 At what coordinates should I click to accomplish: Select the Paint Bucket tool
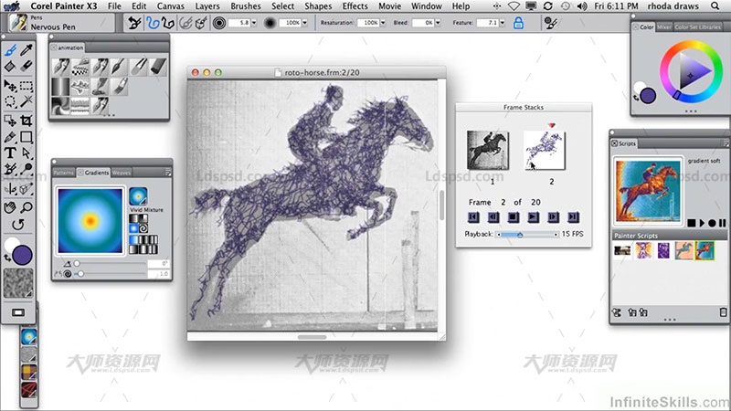[x=10, y=66]
